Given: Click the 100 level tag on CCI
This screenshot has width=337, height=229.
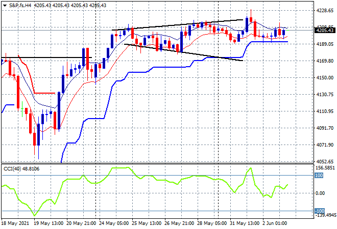Looking at the screenshot, I should (319, 176).
